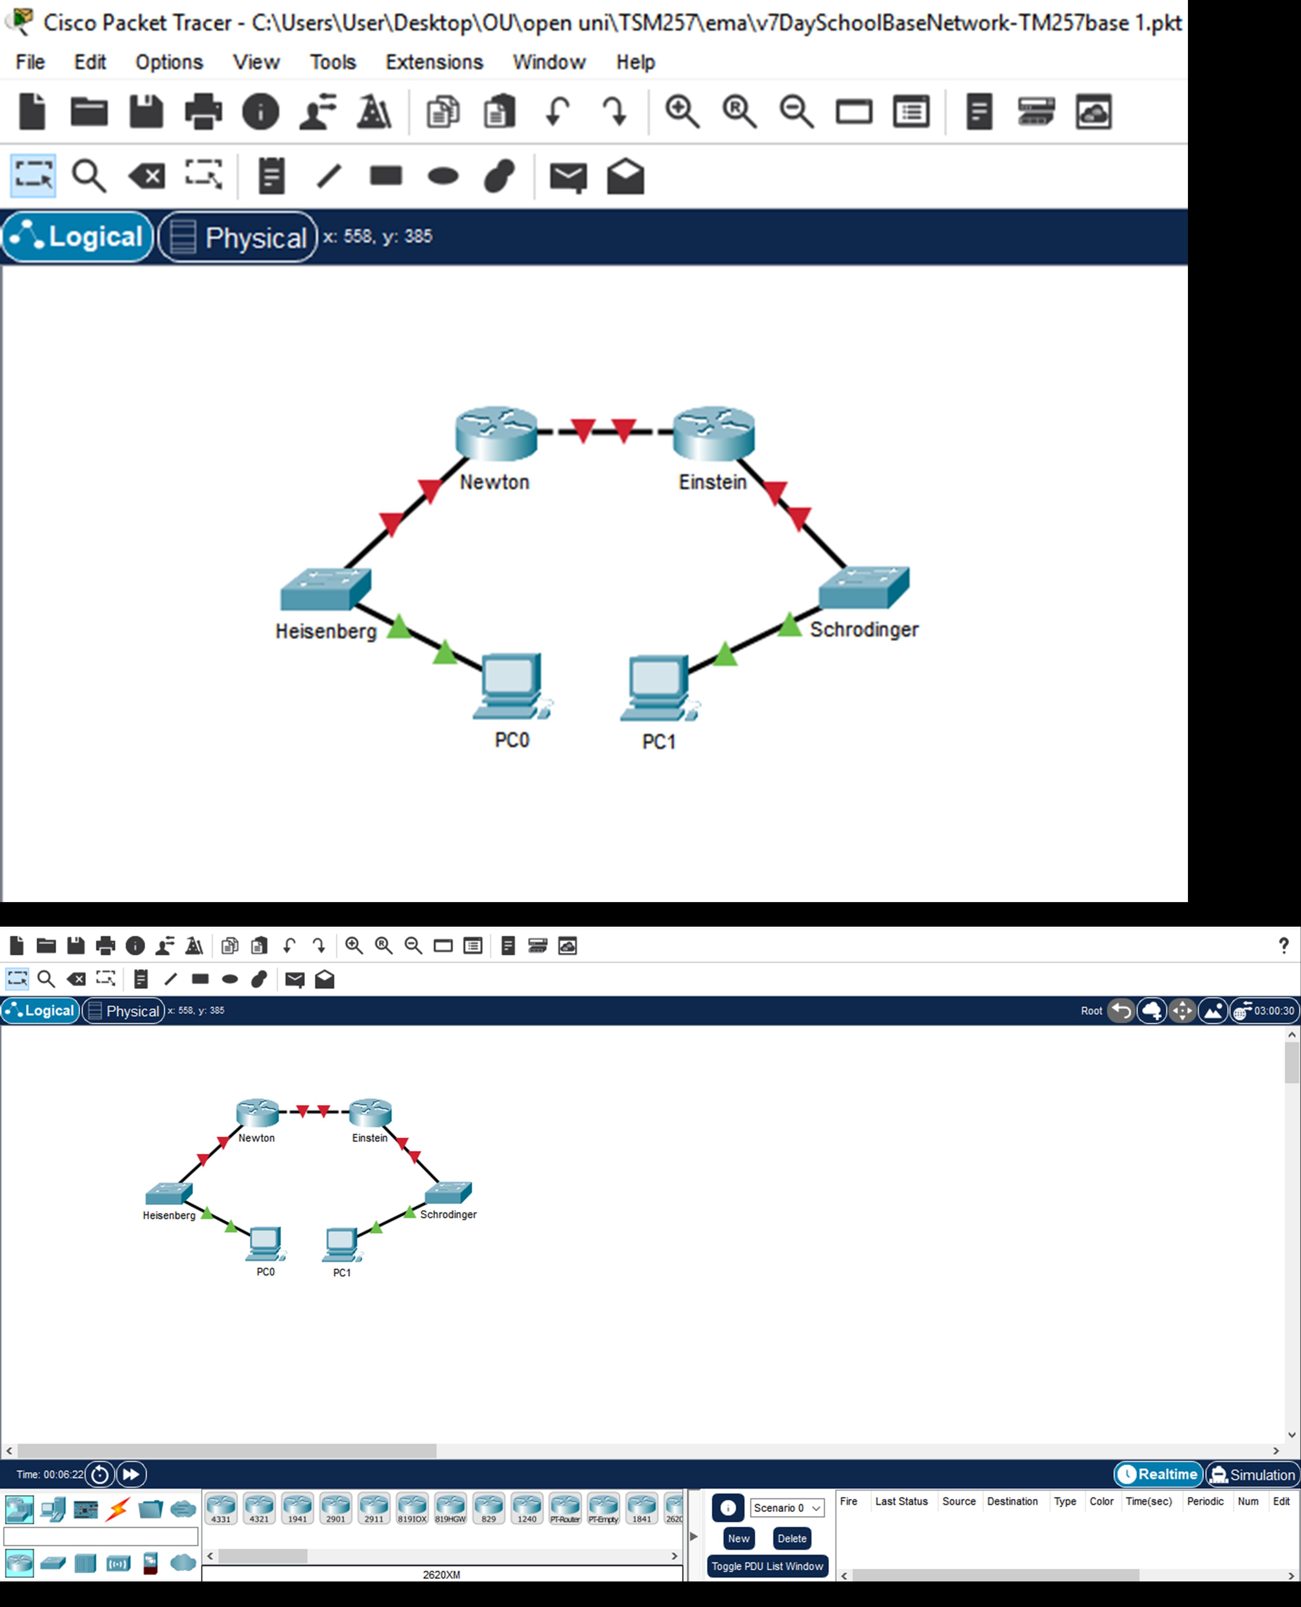
Task: Choose the lightning bolt Connections category
Action: [118, 1509]
